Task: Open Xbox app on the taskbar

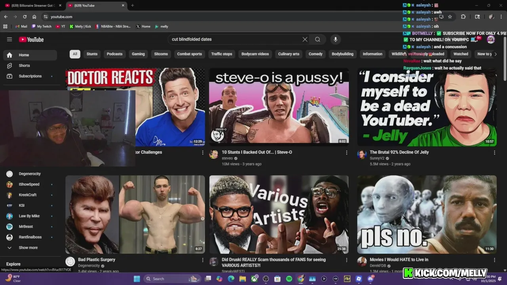Action: click(x=254, y=279)
